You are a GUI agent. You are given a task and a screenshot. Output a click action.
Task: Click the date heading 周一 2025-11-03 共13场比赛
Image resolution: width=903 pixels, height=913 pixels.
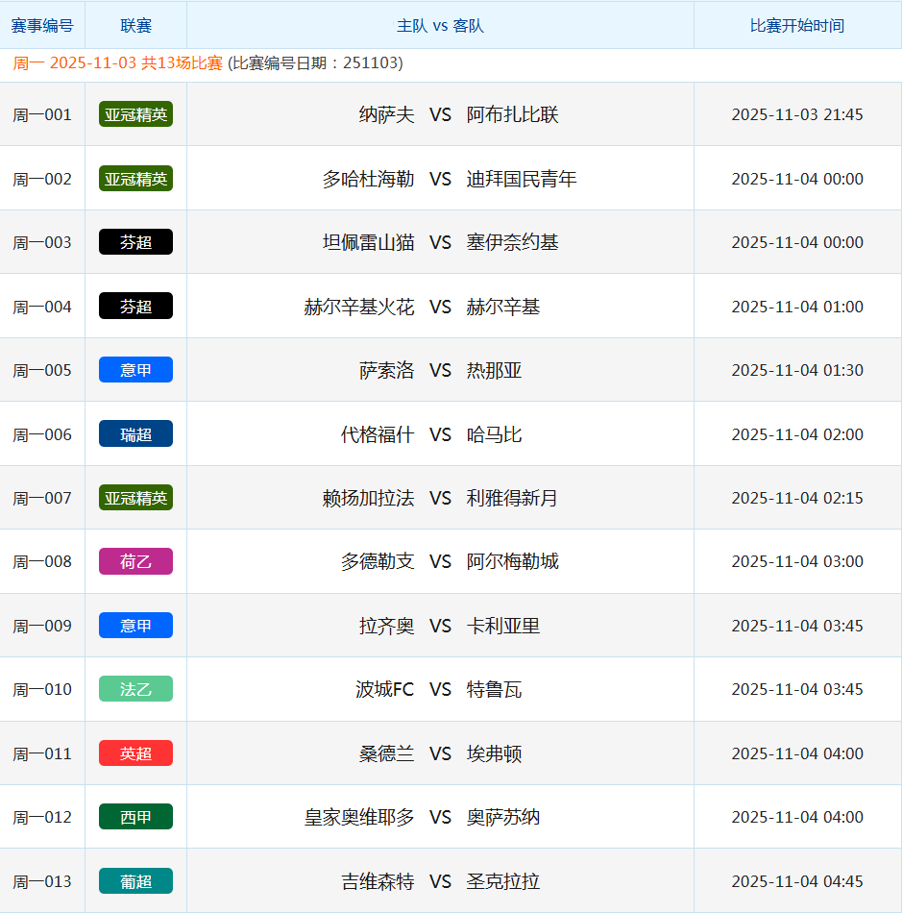point(117,63)
